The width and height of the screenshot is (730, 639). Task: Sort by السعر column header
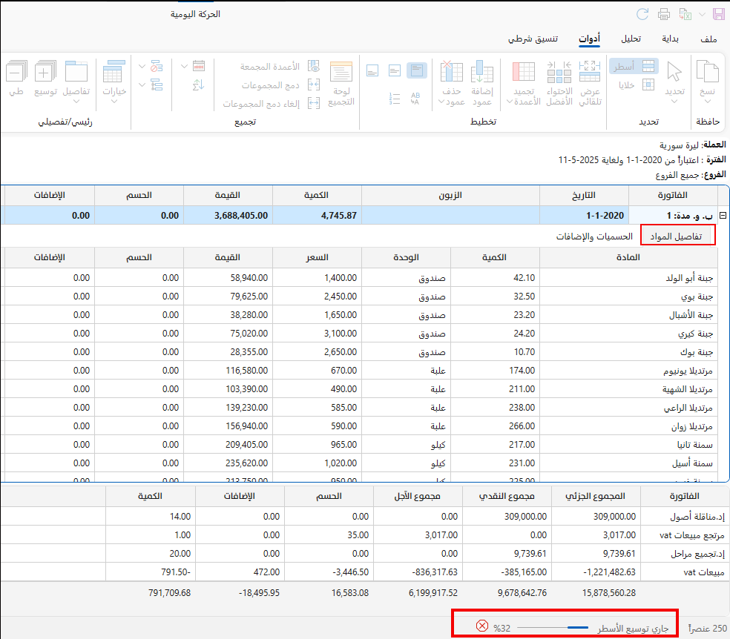(317, 257)
